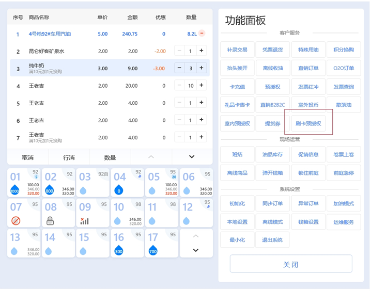This screenshot has width=370, height=291.
Task: Click the 行消 tab below the item list
Action: [x=69, y=157]
